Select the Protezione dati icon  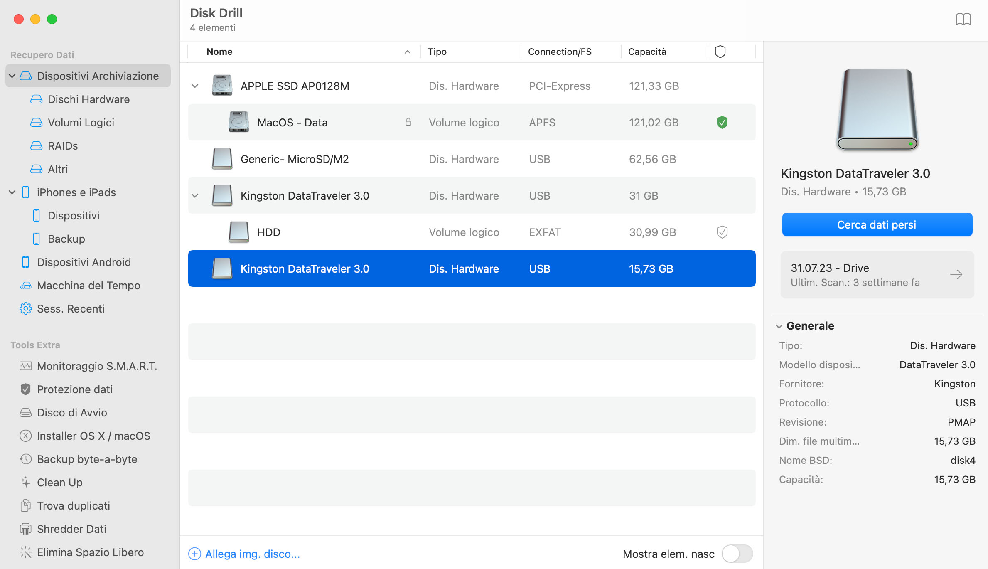25,389
